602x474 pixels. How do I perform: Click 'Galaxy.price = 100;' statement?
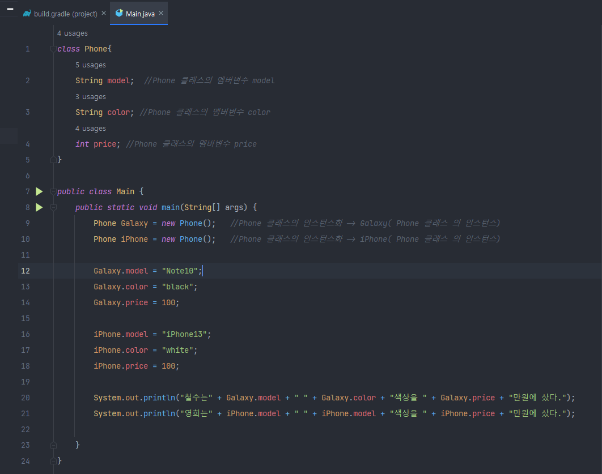(136, 302)
